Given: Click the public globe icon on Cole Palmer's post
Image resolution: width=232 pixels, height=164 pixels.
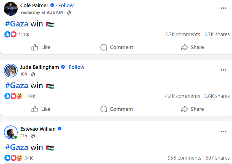Looking at the screenshot, I should [69, 12].
